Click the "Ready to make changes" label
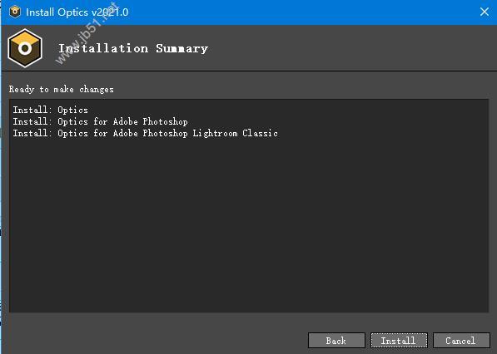 pyautogui.click(x=61, y=89)
